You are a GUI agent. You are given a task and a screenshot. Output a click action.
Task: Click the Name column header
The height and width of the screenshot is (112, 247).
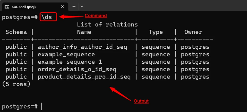click(84, 32)
